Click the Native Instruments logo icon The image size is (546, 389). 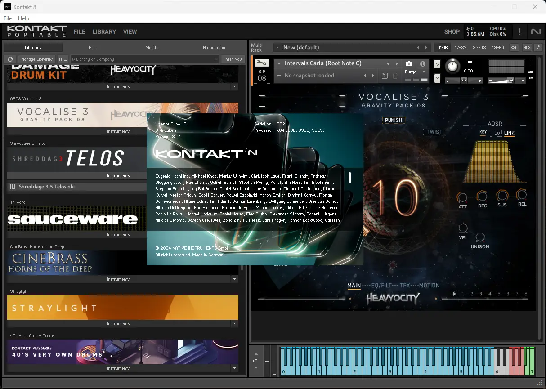click(x=536, y=31)
